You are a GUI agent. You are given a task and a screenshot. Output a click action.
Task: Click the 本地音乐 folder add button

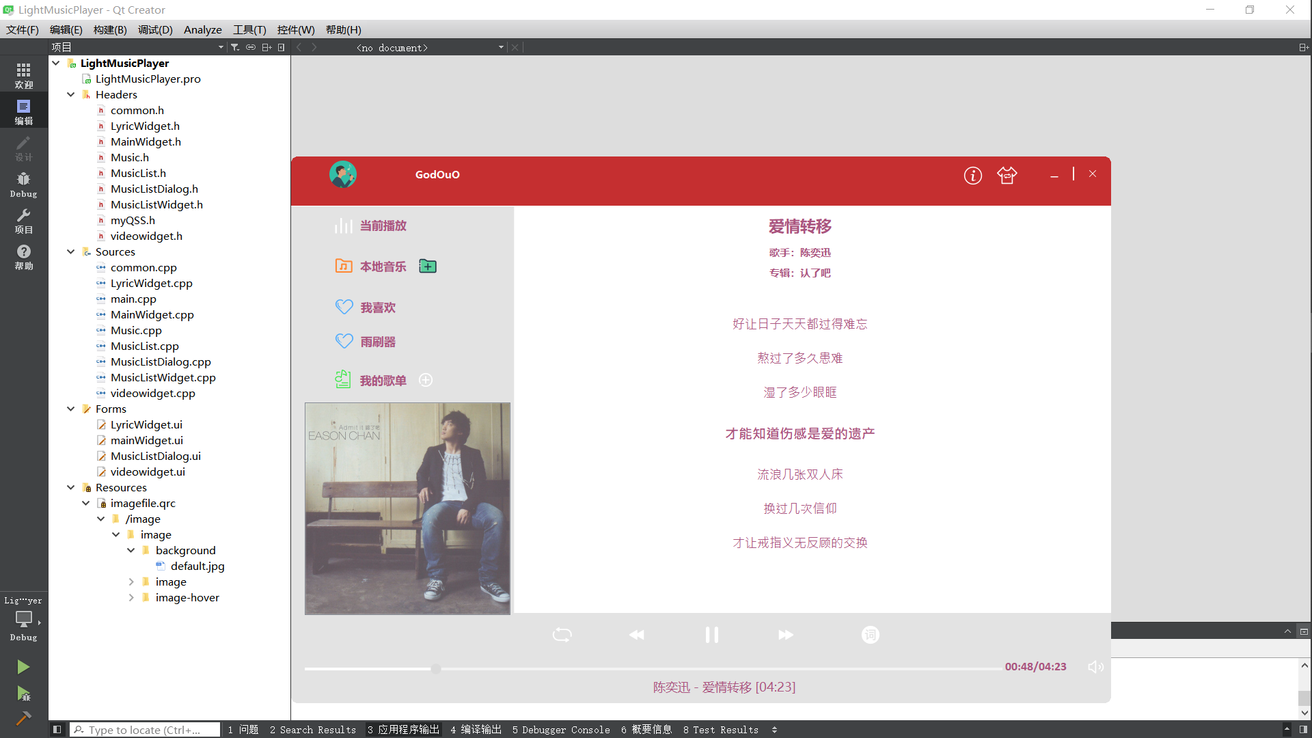[x=429, y=266]
